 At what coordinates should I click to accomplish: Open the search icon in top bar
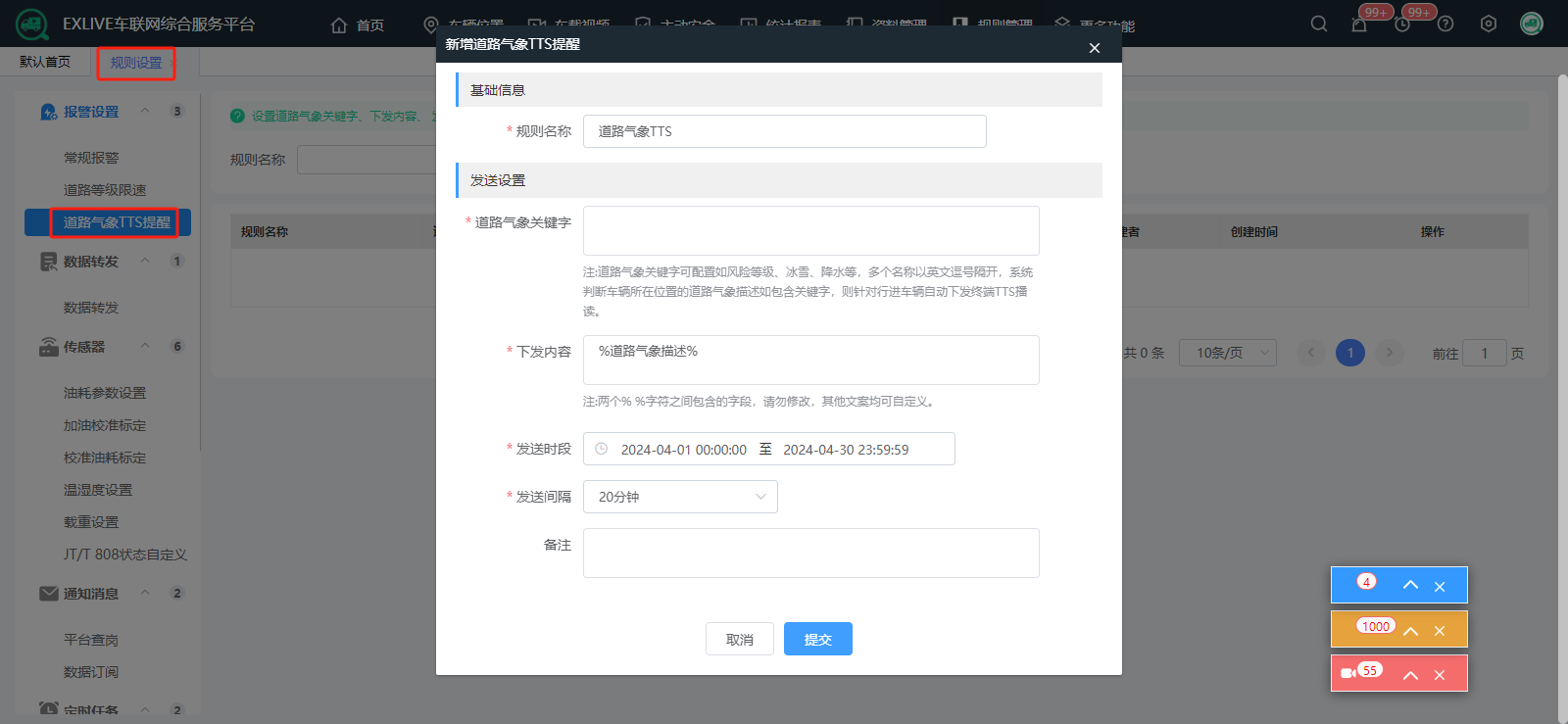click(x=1319, y=24)
